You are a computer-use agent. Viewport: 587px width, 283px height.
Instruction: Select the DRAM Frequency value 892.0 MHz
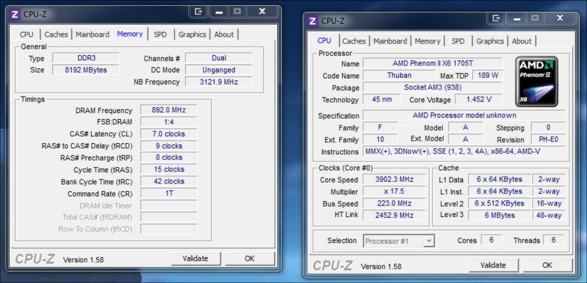(169, 110)
